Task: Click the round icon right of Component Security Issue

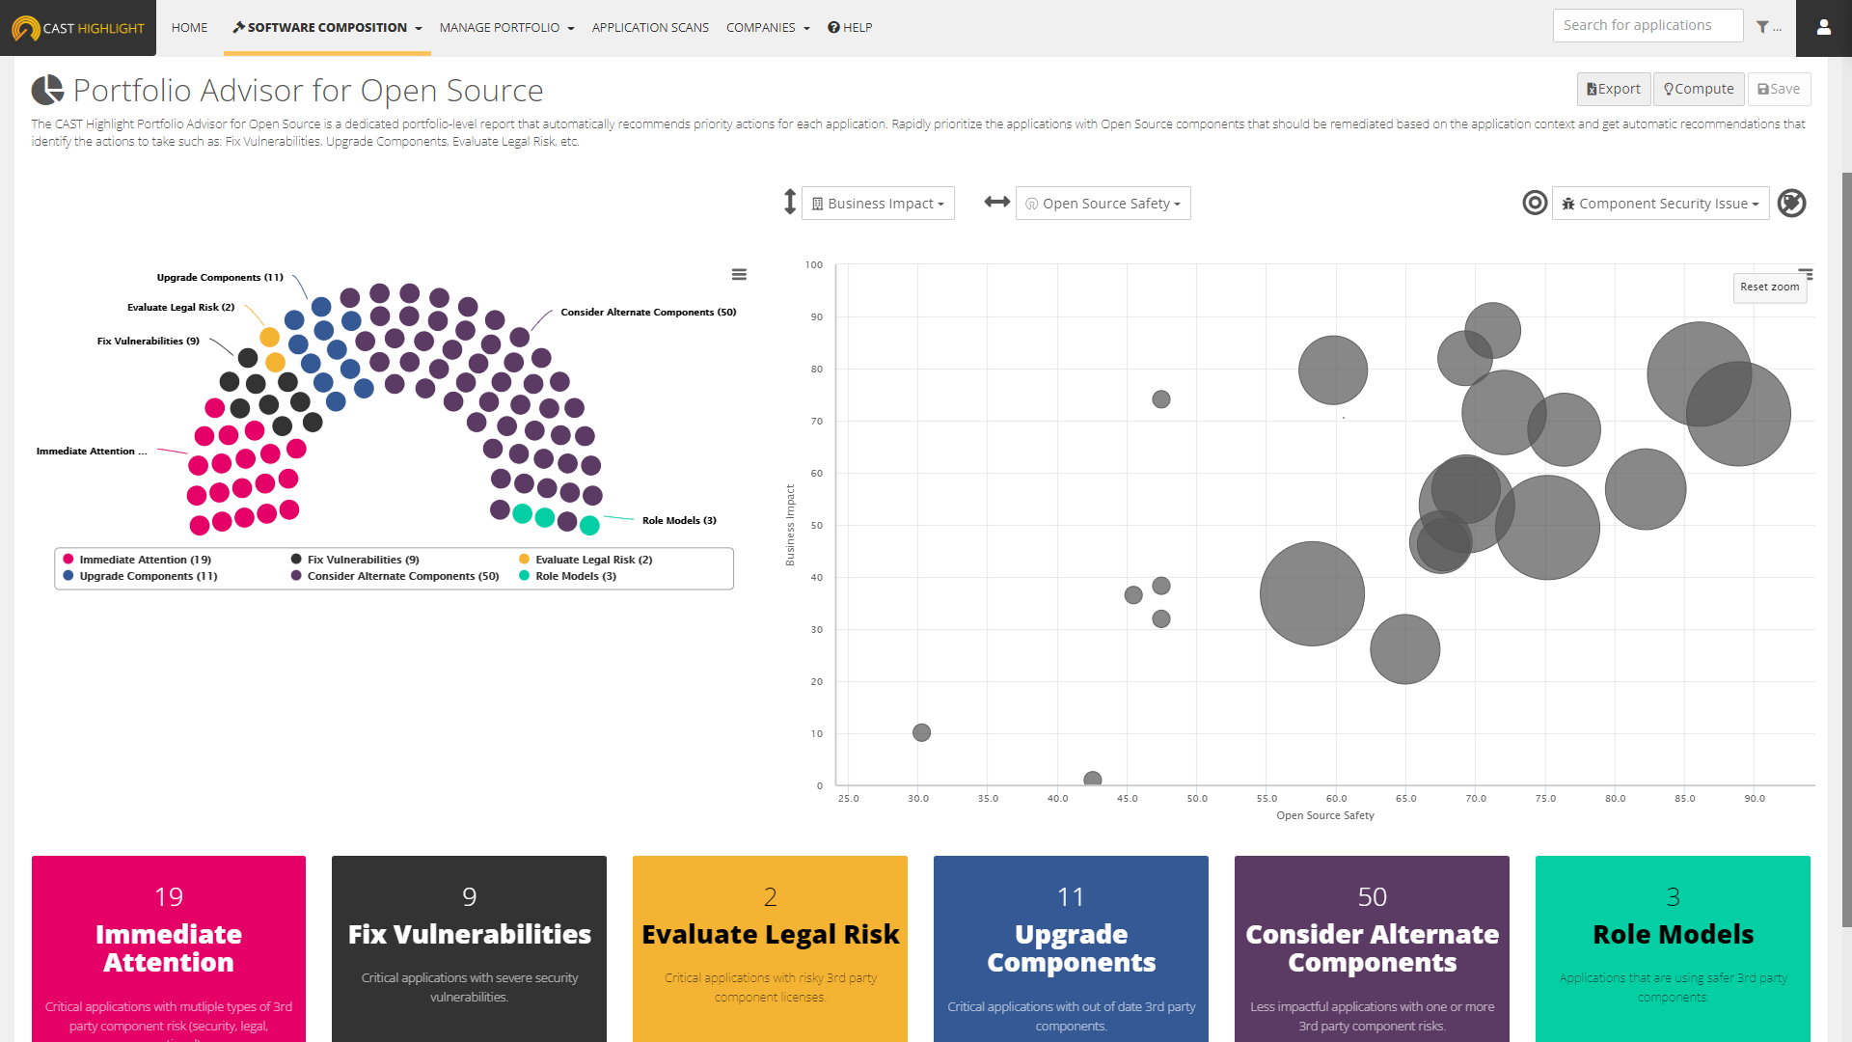Action: [x=1791, y=203]
